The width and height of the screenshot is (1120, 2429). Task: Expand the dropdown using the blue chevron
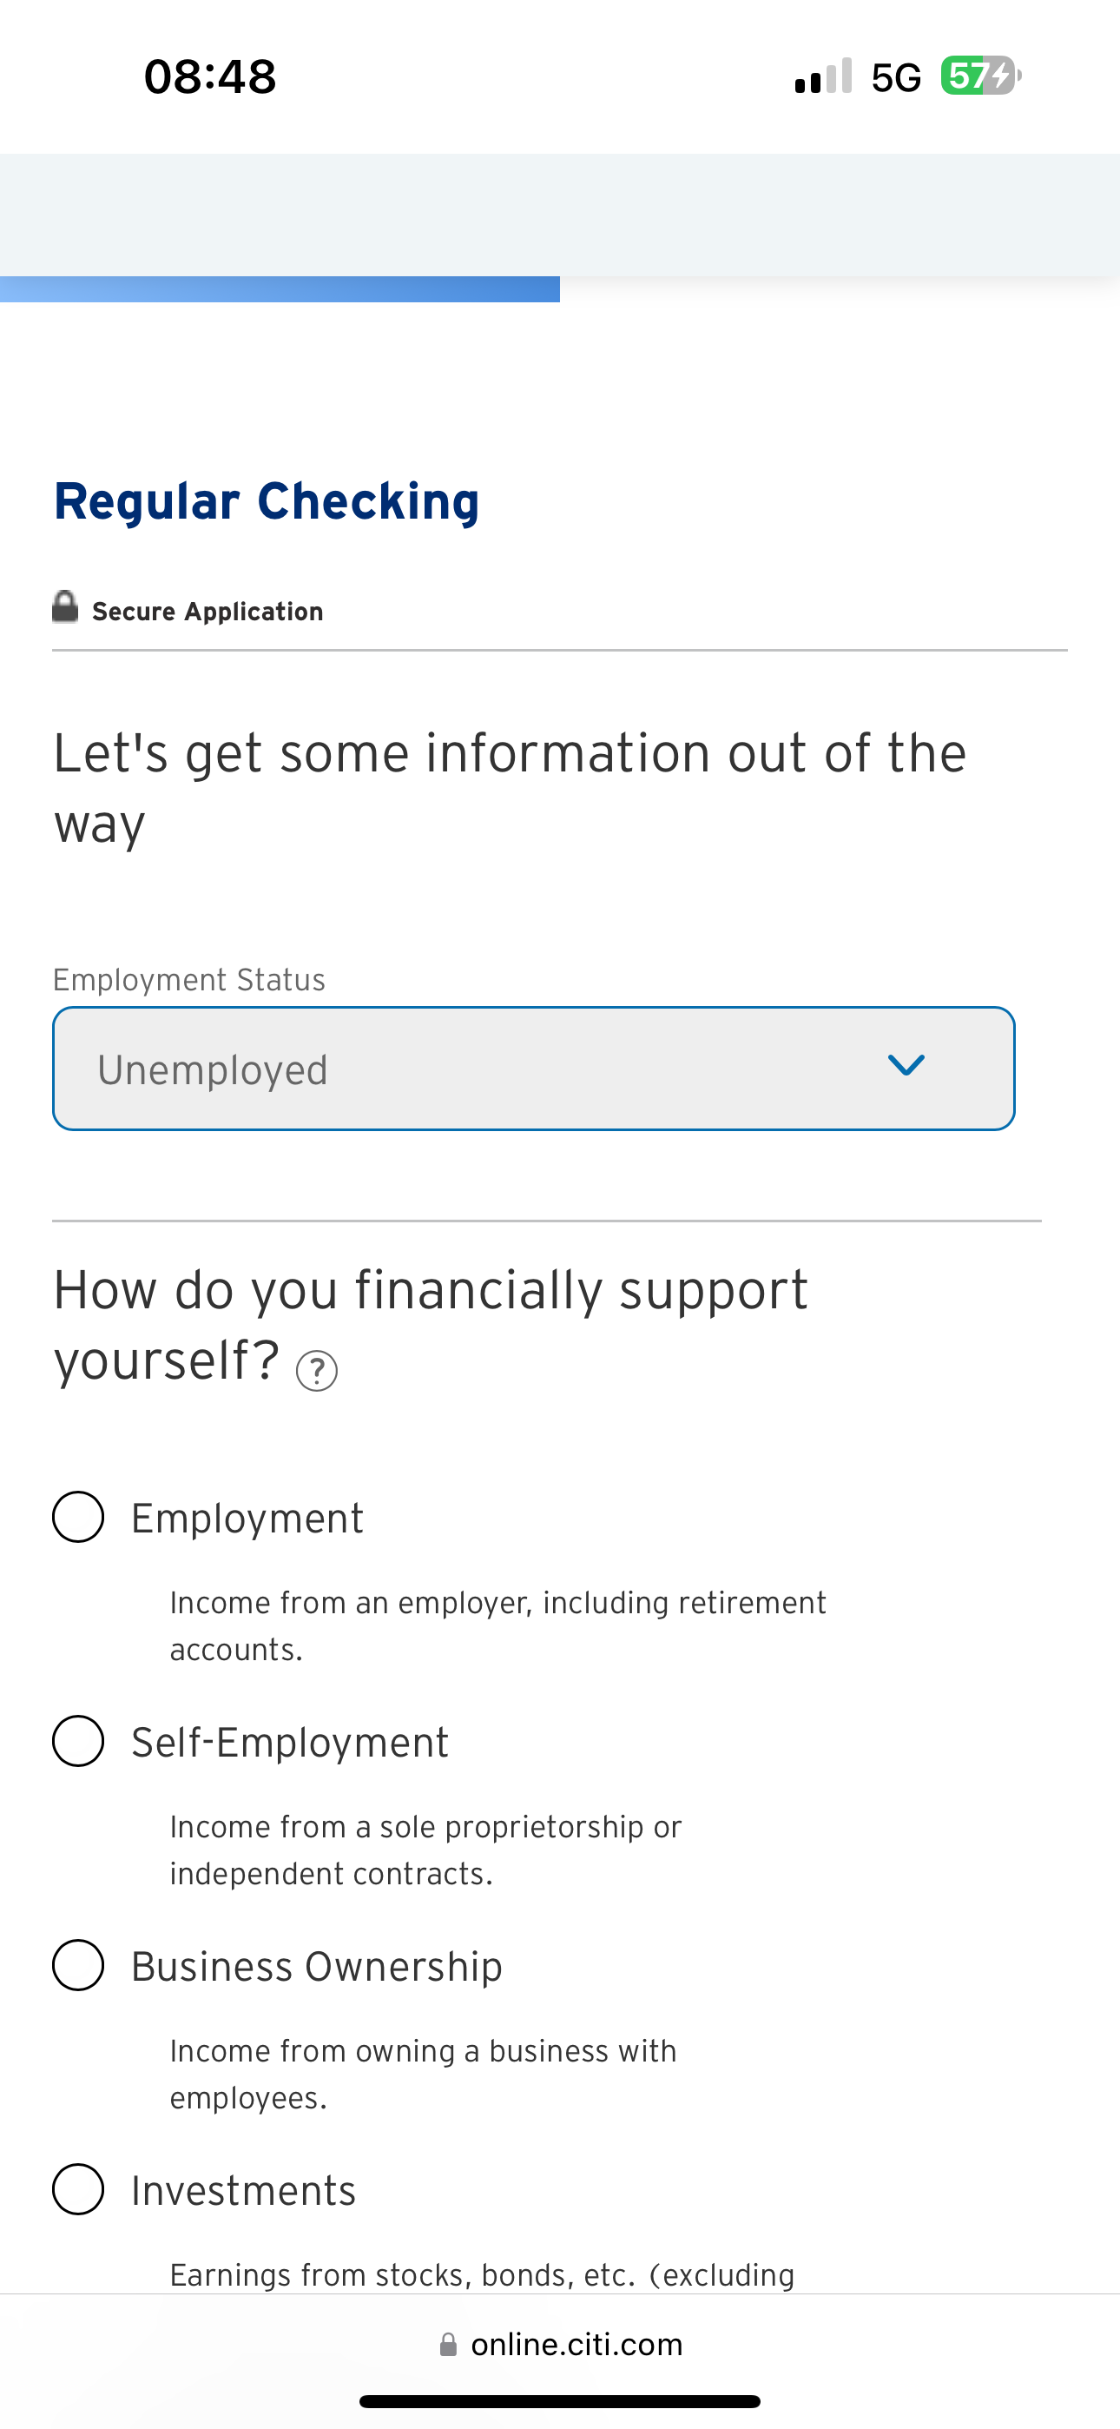[x=906, y=1066]
